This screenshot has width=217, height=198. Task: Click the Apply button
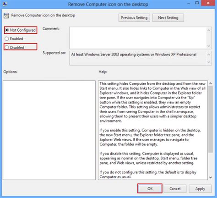tap(200, 189)
